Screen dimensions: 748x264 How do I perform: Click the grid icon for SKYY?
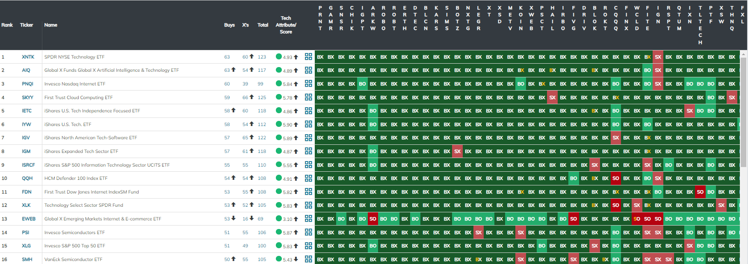coord(308,97)
